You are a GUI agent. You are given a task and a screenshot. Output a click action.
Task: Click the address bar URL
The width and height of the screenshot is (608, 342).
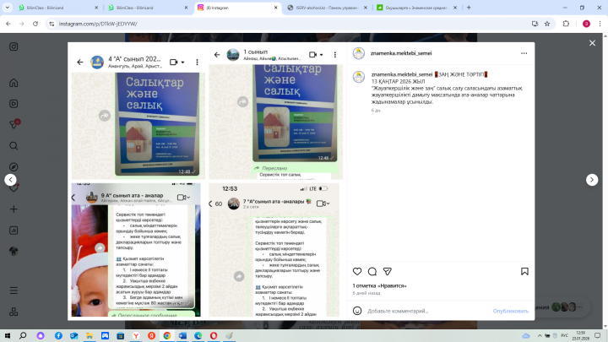pyautogui.click(x=98, y=24)
